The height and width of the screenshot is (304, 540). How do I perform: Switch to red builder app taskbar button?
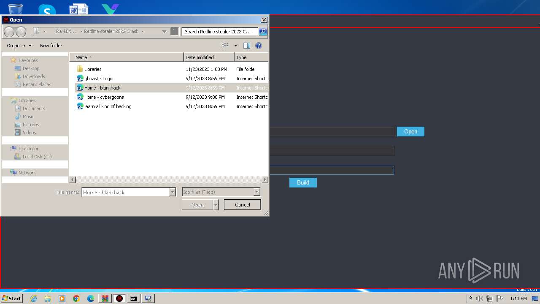[x=119, y=299]
